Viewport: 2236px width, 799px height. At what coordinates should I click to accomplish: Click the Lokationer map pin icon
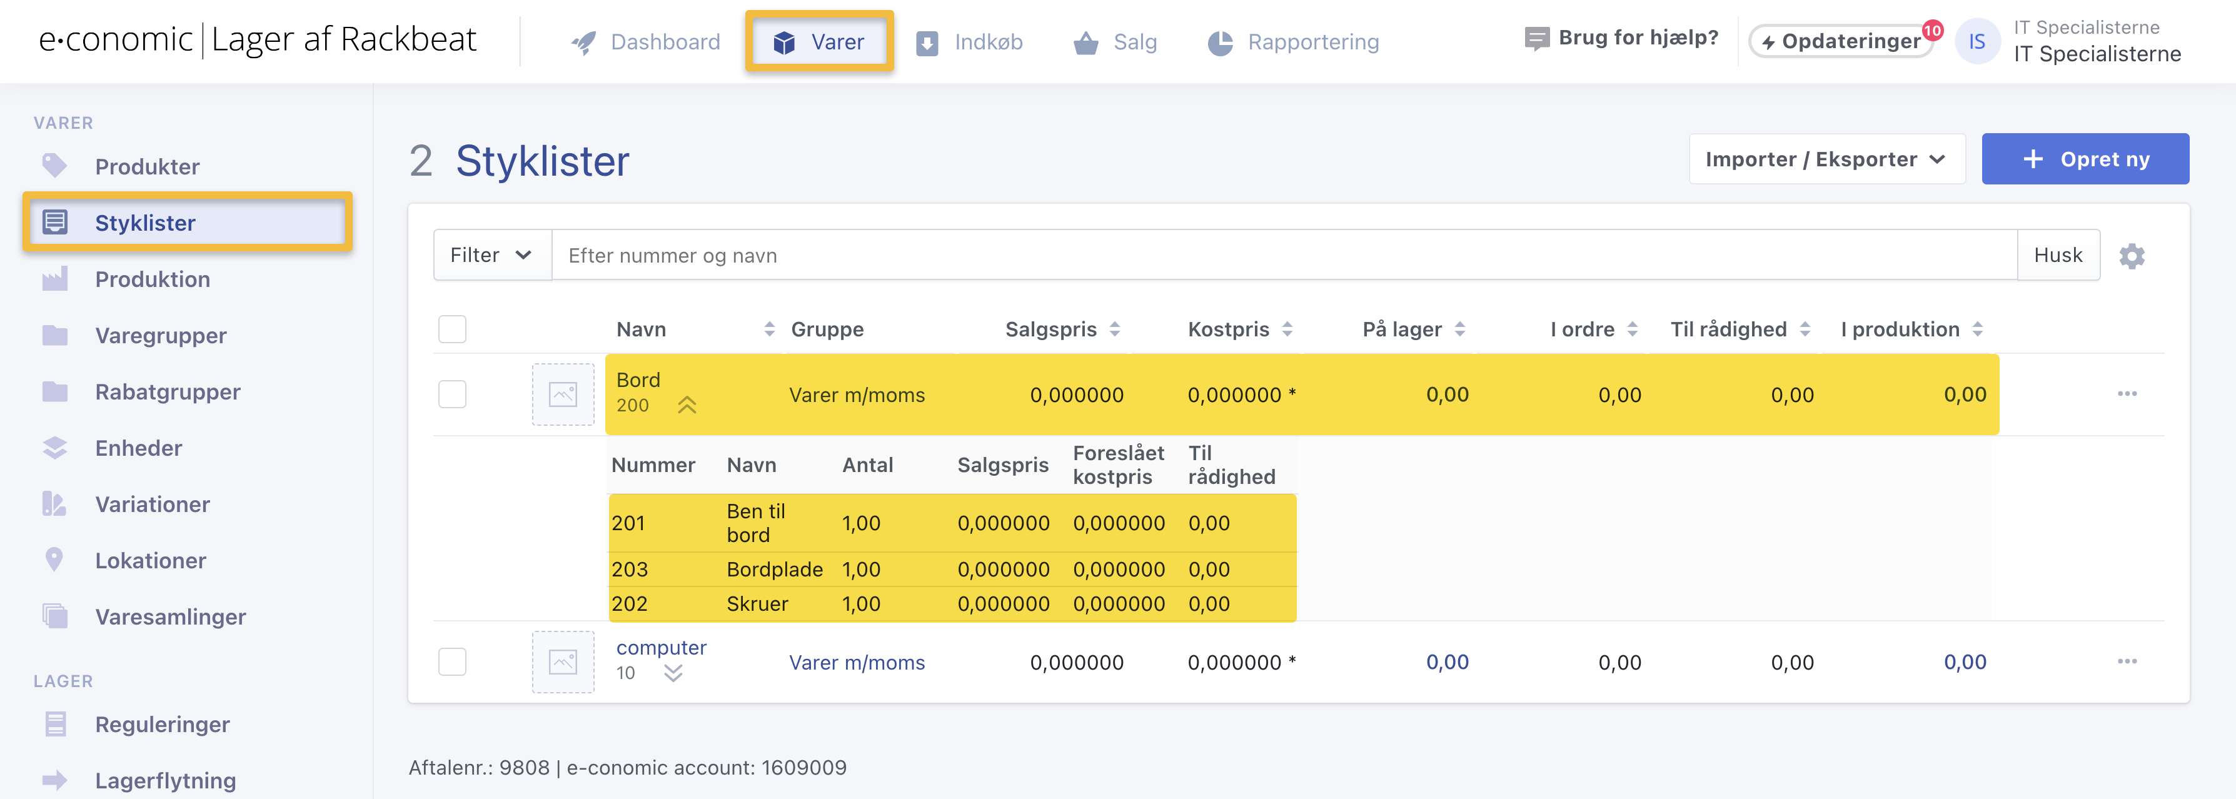pos(54,560)
